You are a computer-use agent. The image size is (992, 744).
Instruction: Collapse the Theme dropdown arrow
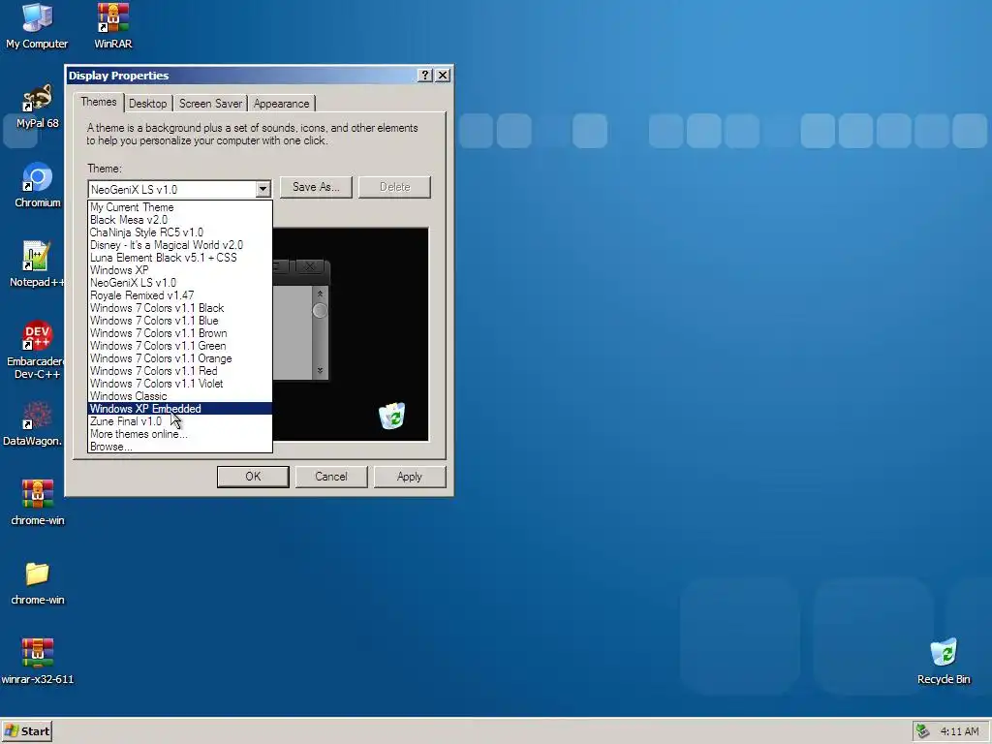tap(263, 189)
